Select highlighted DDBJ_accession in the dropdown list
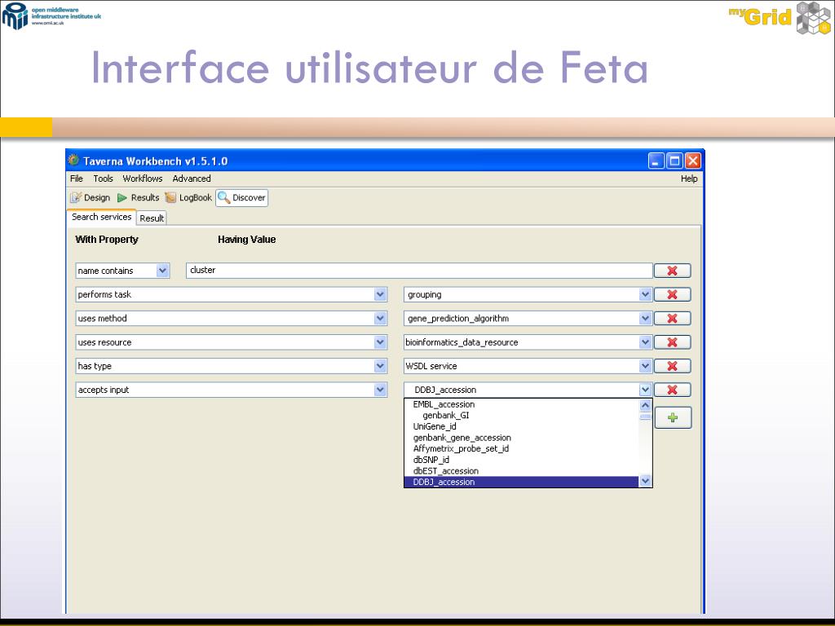The image size is (835, 626). click(521, 482)
